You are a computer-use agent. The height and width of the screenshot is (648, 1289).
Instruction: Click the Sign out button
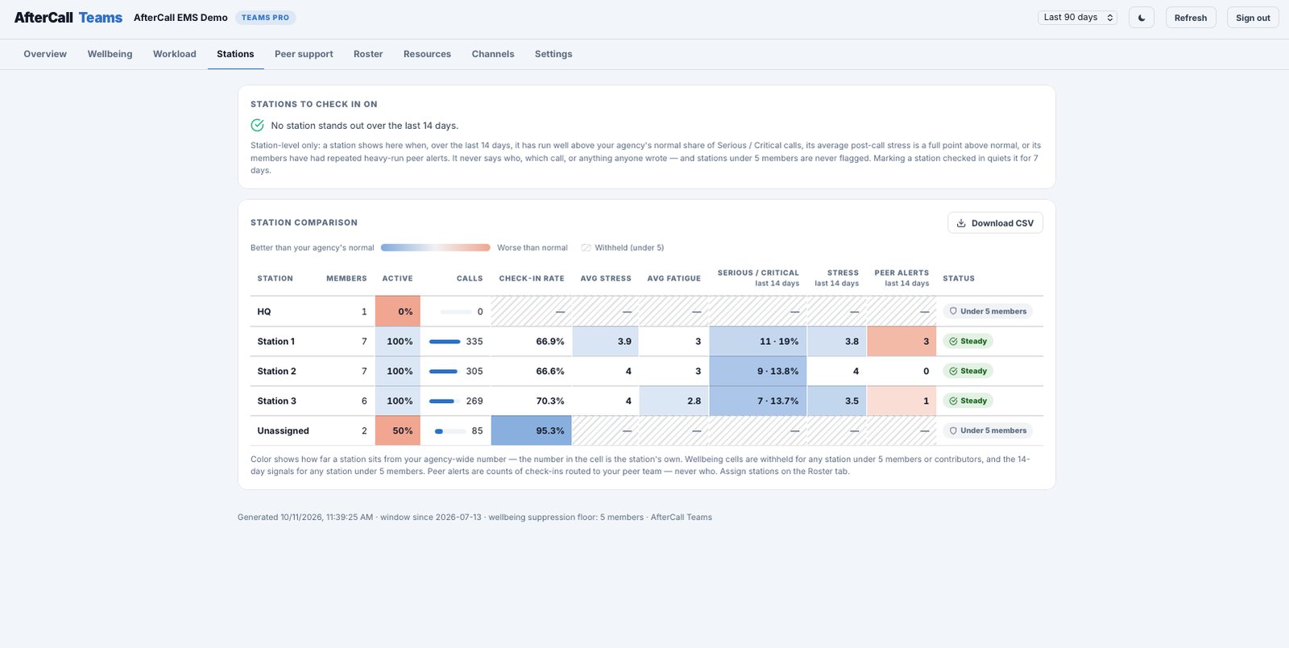pos(1253,18)
